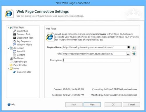The width and height of the screenshot is (146, 112).
Task: Select the Web Page tree label
Action: tap(18, 27)
